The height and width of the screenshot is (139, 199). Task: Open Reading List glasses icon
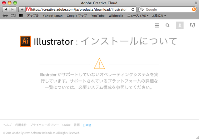click(5, 16)
